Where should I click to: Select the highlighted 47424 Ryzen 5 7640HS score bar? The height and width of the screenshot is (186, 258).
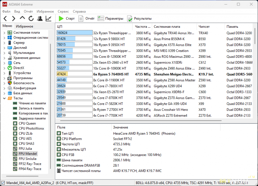(74, 74)
